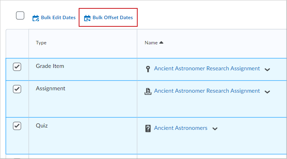Viewport: 287px width, 159px height.
Task: Open Ancient Astronomer Research Assignment grade item link
Action: pyautogui.click(x=207, y=68)
